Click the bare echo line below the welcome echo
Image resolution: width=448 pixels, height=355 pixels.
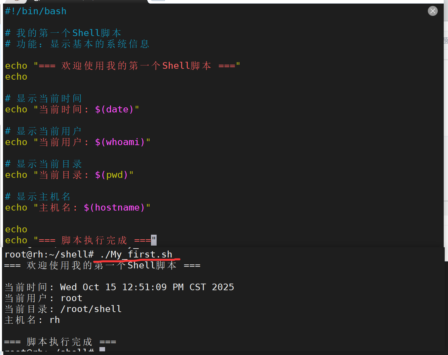(x=16, y=77)
